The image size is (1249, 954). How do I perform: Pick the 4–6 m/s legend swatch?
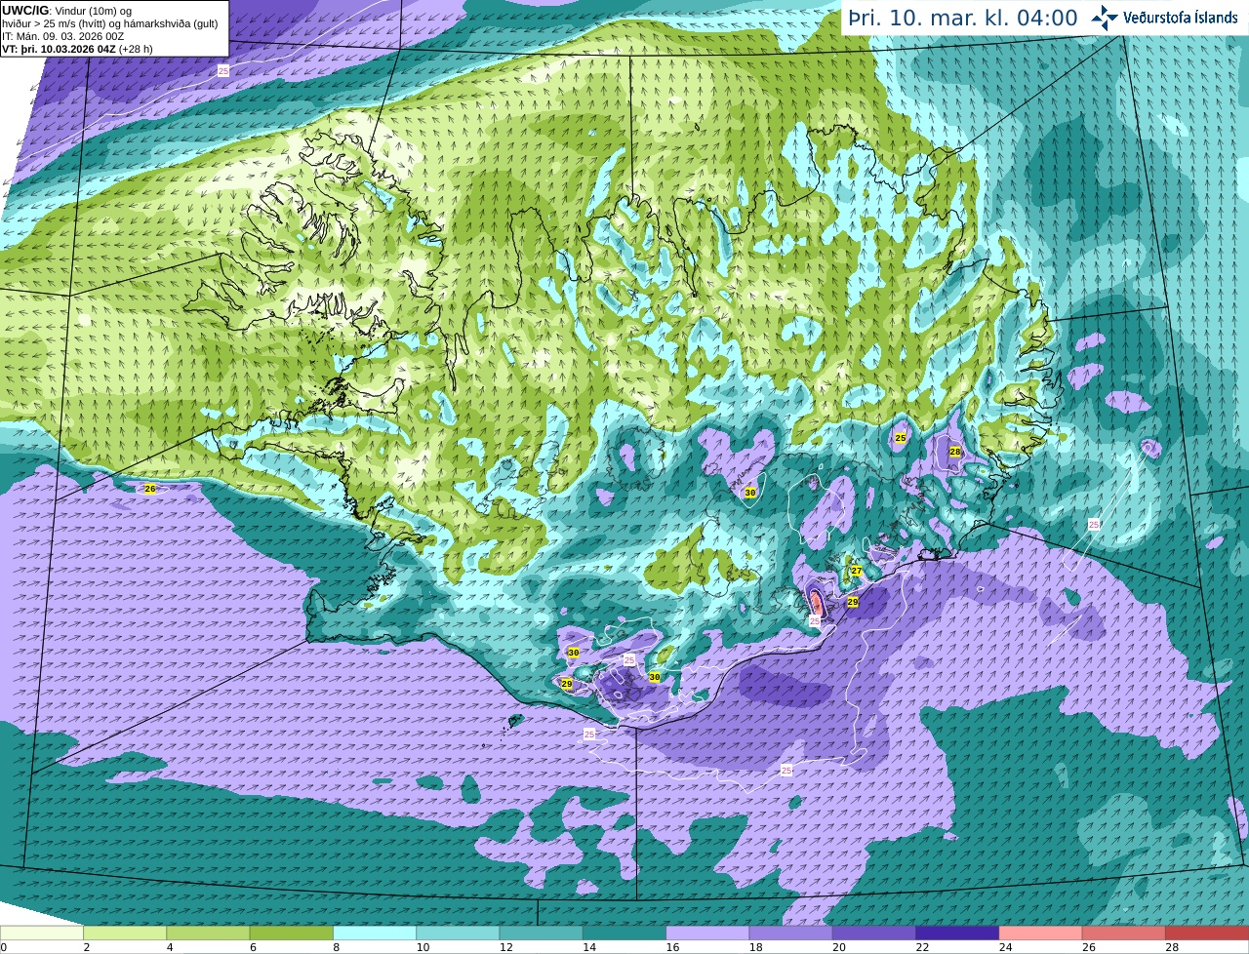click(208, 934)
